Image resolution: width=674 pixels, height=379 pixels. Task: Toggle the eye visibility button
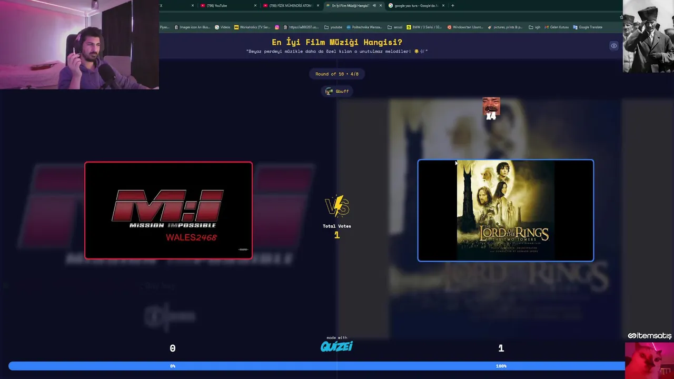click(614, 46)
